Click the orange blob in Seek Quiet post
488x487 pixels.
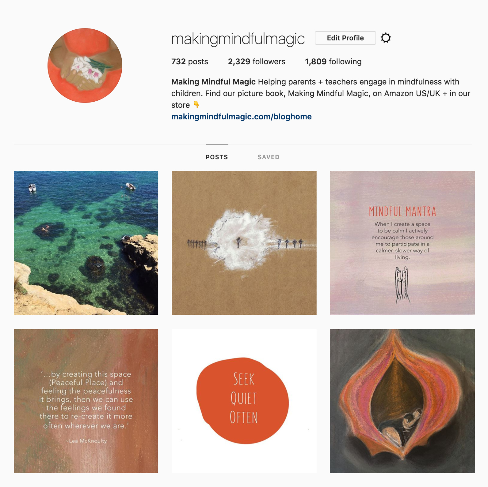coord(242,401)
